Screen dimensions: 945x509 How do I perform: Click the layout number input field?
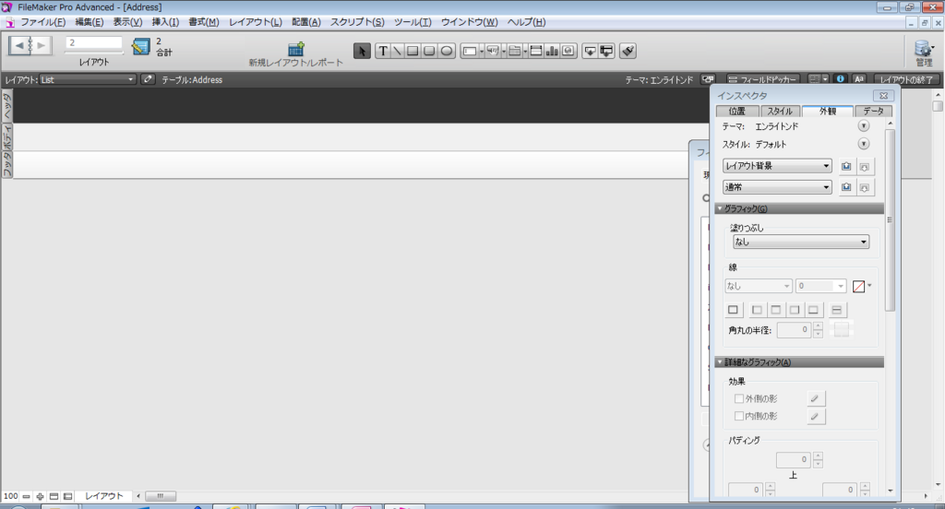pos(94,42)
